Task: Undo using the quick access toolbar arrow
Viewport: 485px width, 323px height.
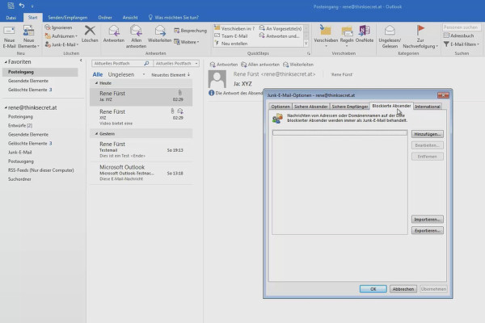Action: tap(22, 6)
